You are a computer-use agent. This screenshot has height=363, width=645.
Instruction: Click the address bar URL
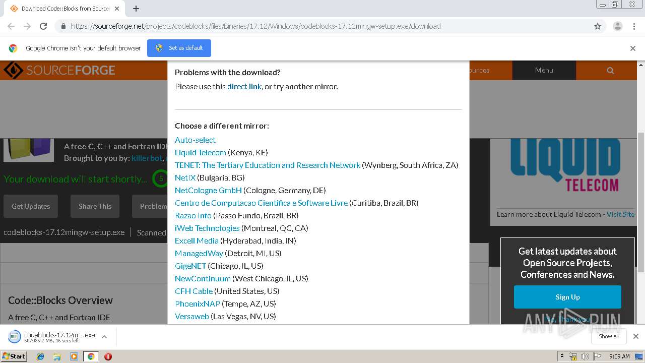click(x=255, y=26)
